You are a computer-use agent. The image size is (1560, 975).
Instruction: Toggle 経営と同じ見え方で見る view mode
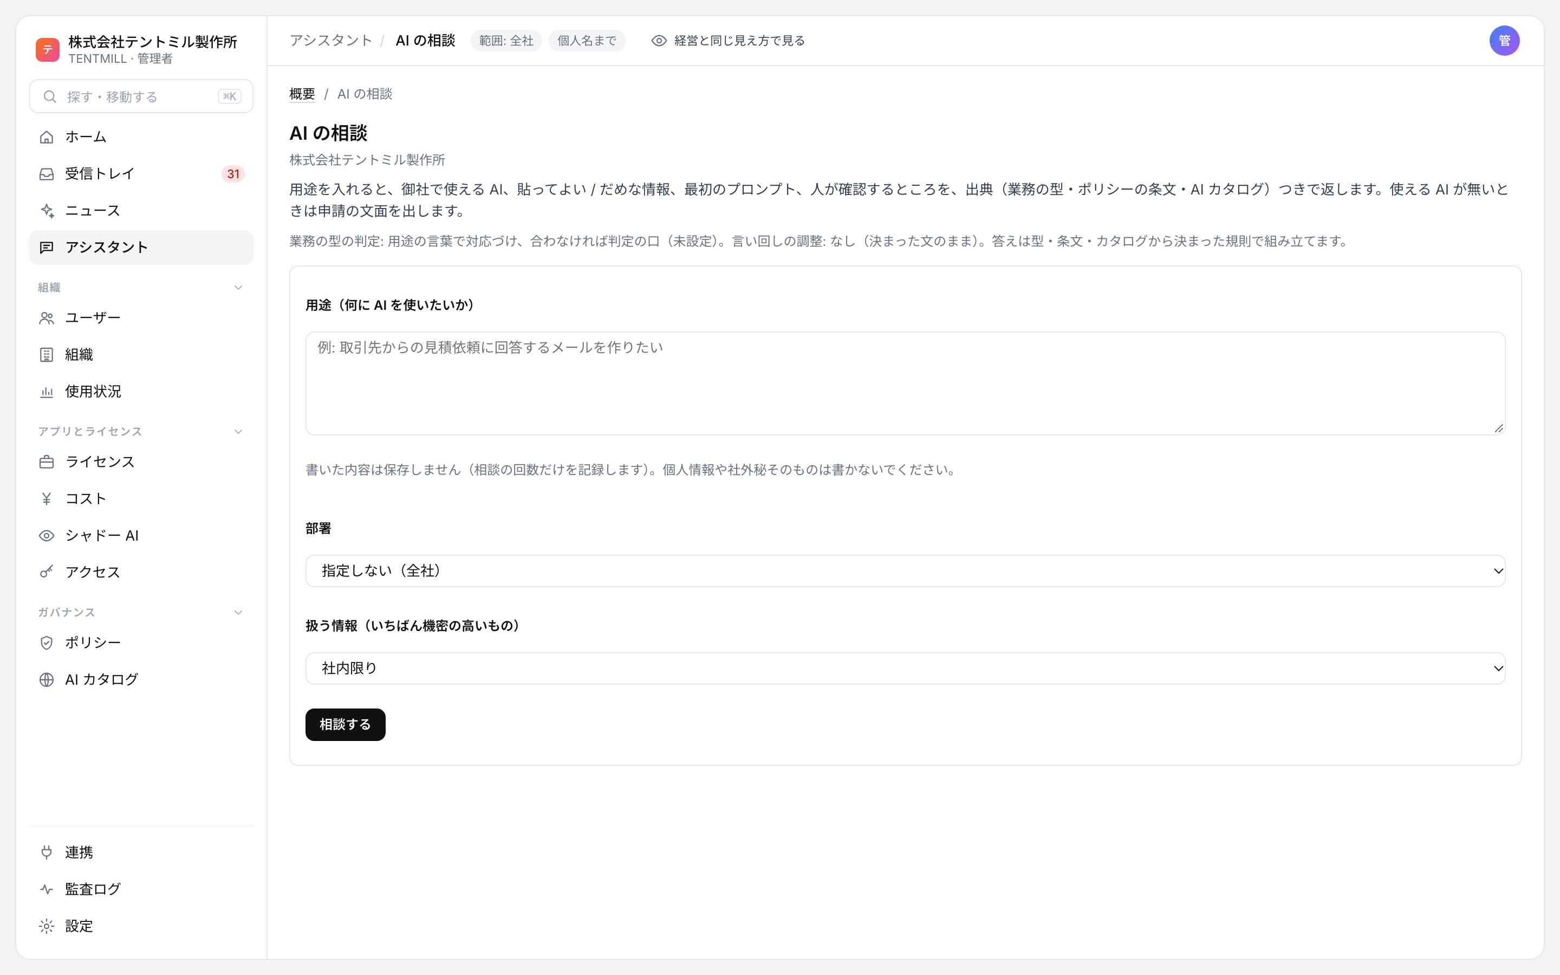coord(728,41)
